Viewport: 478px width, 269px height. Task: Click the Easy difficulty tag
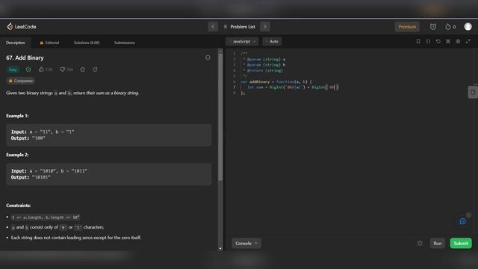coord(13,69)
